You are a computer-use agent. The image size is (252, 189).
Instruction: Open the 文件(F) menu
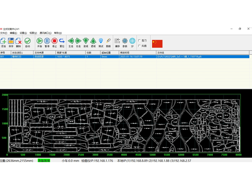(3, 33)
